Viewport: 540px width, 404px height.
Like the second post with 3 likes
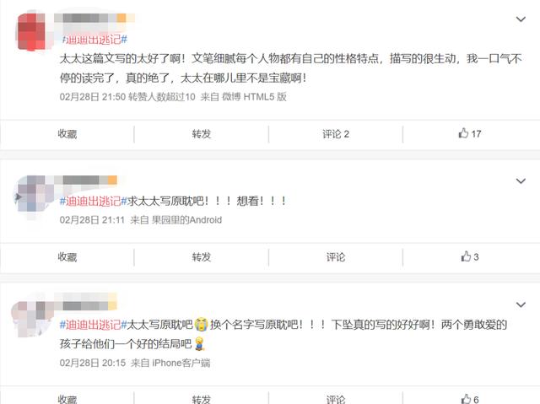(470, 256)
